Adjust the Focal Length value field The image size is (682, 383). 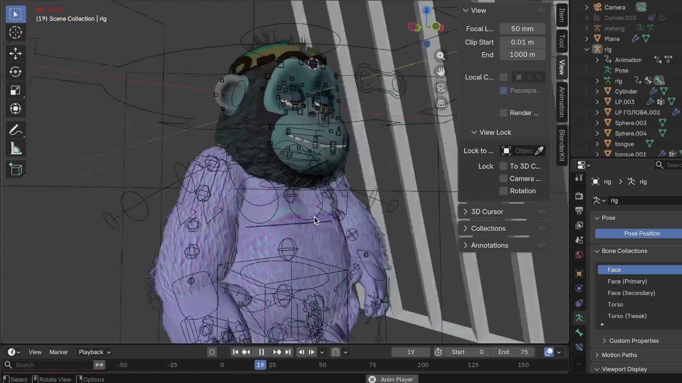pyautogui.click(x=522, y=29)
